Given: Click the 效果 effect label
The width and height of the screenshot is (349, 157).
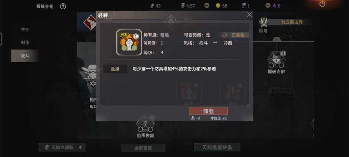Looking at the screenshot, I should (115, 69).
